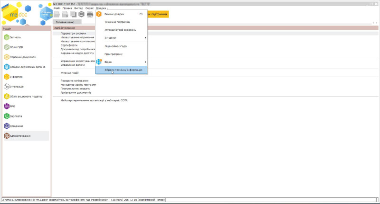
Task: Click the hexagonal save toolbar icon
Action: tap(81, 14)
